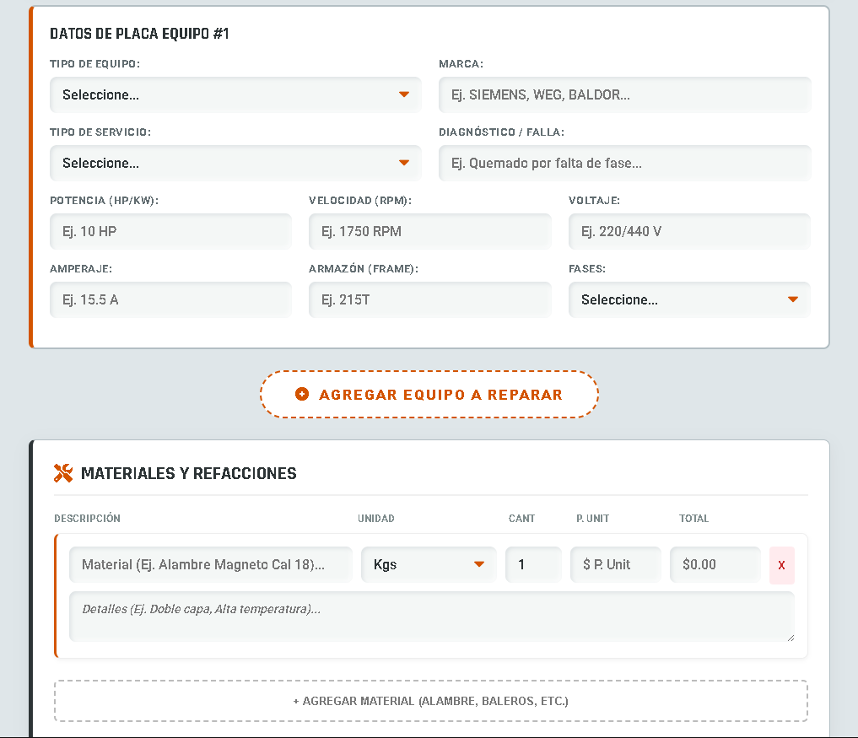The height and width of the screenshot is (738, 858).
Task: Open the Fases dropdown
Action: [689, 300]
